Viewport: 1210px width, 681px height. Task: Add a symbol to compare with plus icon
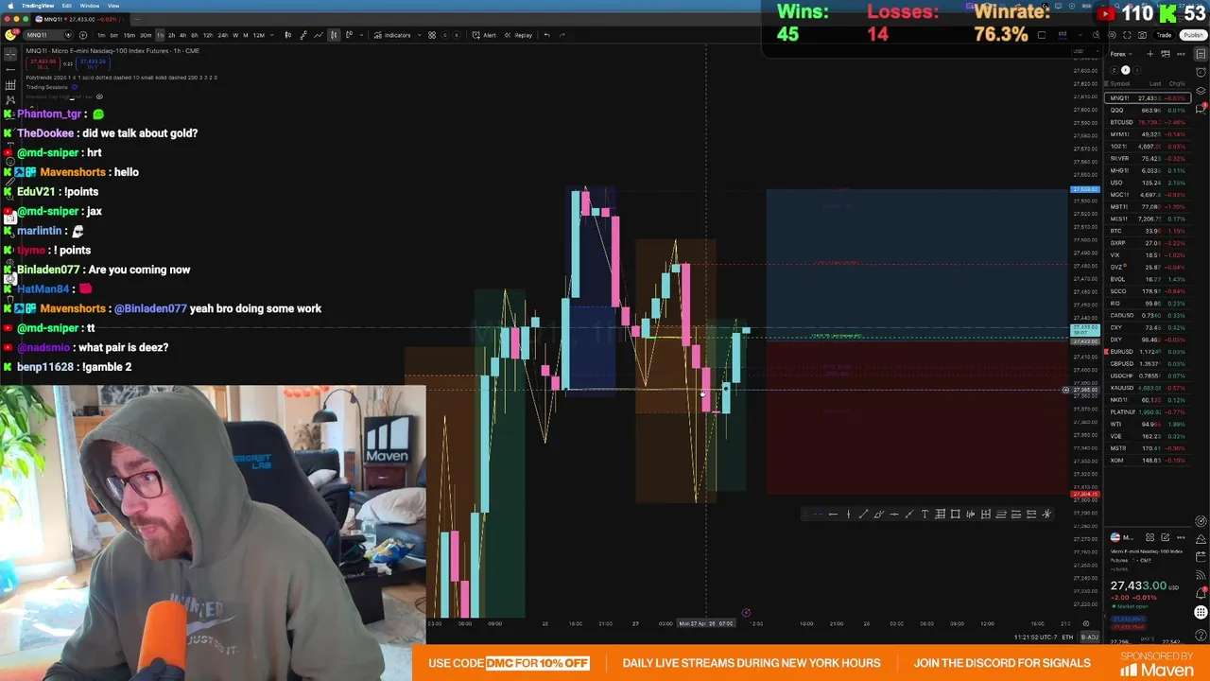click(83, 35)
